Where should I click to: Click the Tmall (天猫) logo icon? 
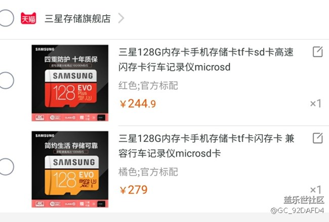click(28, 18)
